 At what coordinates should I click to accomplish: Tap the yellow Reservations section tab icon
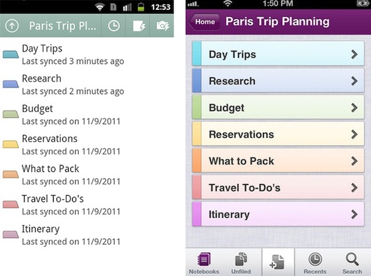pyautogui.click(x=11, y=144)
